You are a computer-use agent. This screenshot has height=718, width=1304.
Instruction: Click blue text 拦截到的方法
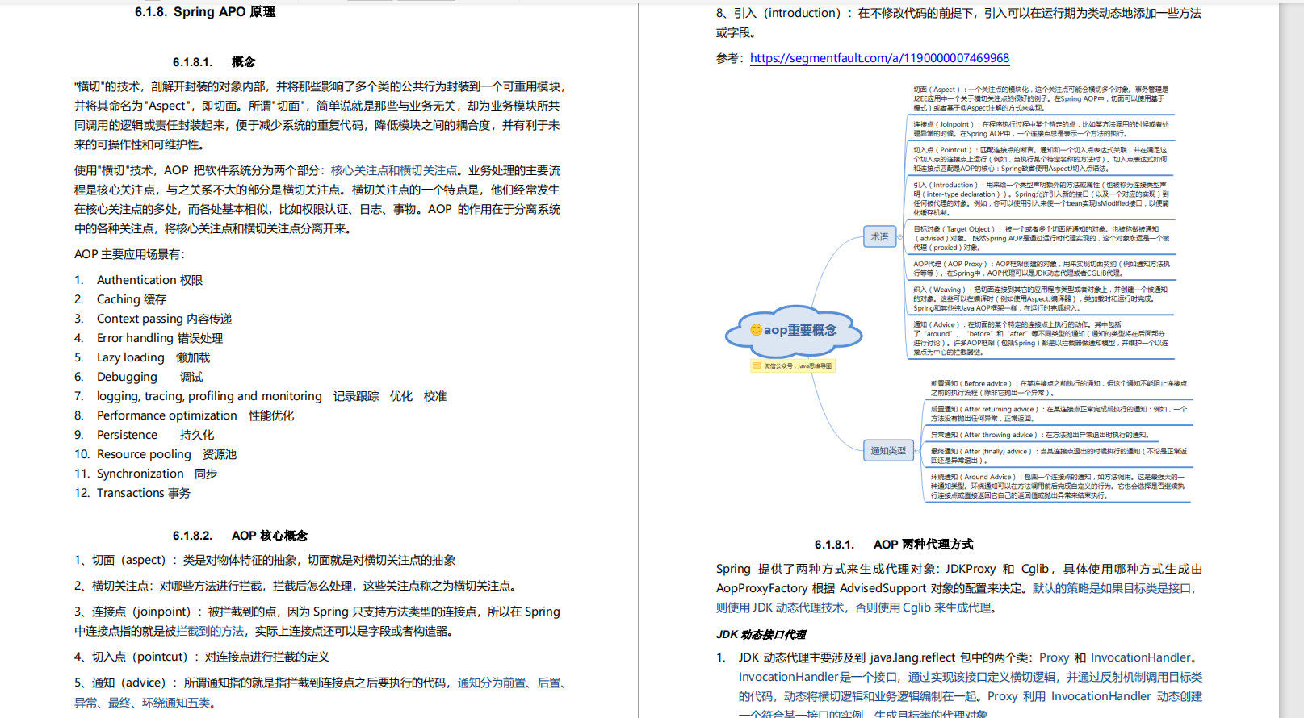pyautogui.click(x=210, y=631)
